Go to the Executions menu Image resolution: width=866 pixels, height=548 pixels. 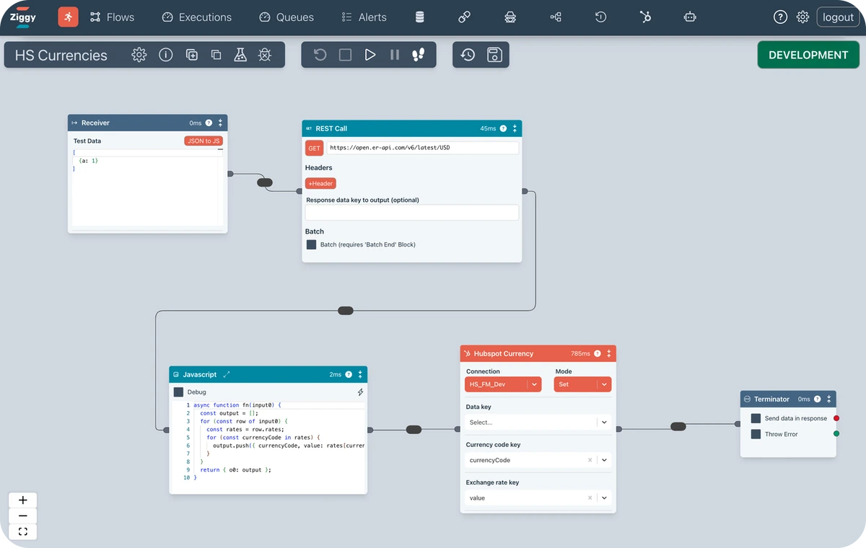[196, 17]
